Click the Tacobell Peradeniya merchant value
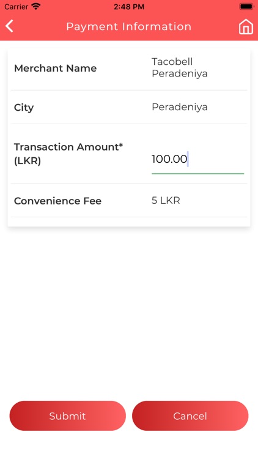258x459 pixels. tap(180, 67)
